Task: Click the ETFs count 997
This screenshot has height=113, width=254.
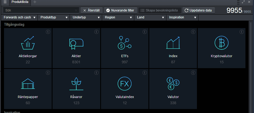Action: click(125, 62)
